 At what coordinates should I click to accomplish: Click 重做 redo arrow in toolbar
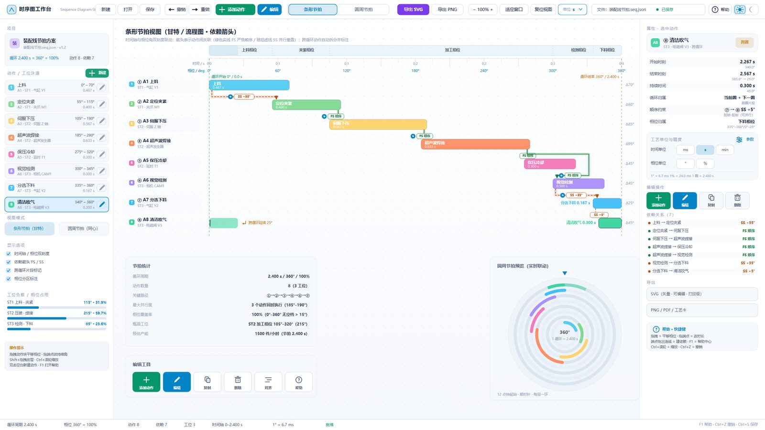(x=200, y=10)
